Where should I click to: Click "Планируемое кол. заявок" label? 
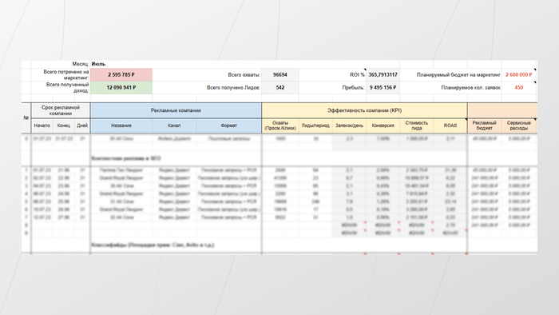(470, 88)
